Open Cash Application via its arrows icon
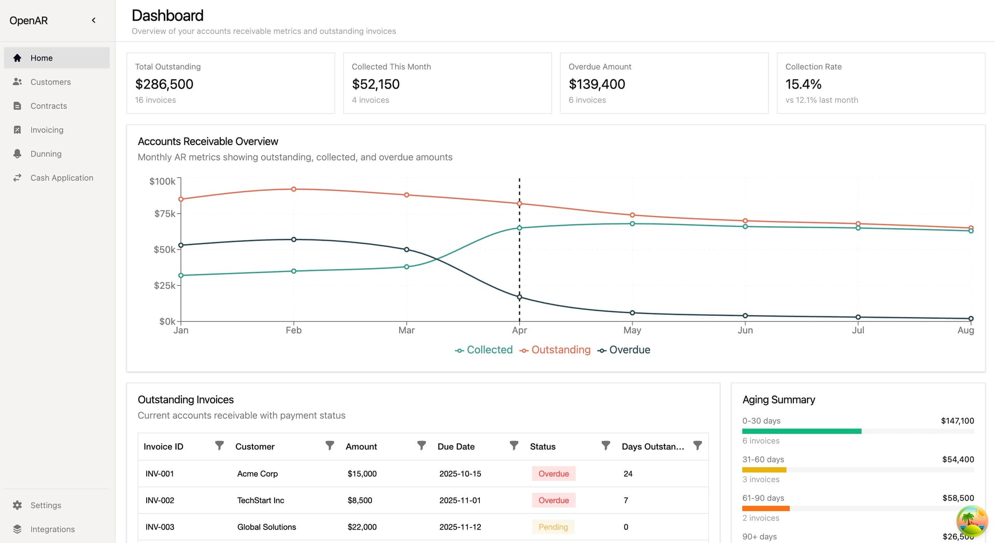 point(18,177)
